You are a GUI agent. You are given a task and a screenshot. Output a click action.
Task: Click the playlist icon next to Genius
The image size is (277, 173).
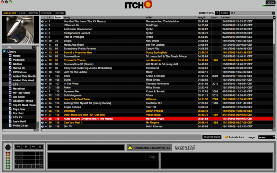pyautogui.click(x=10, y=64)
